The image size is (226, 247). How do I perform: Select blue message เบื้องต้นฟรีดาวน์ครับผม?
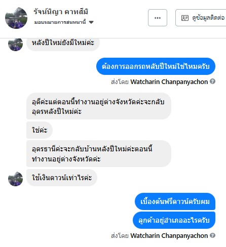(x=175, y=201)
